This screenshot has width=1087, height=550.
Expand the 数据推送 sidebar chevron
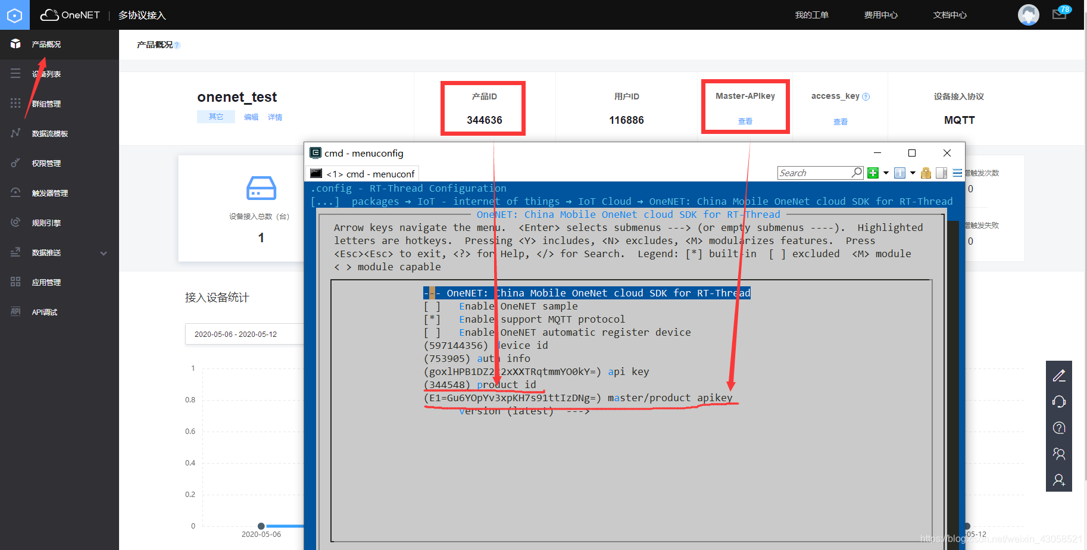[x=104, y=253]
